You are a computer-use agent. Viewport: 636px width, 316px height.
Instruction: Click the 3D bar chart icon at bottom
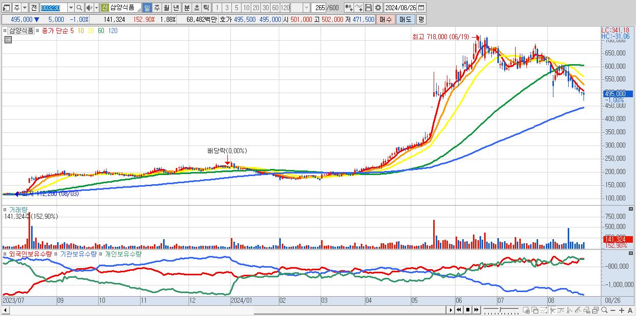587,310
